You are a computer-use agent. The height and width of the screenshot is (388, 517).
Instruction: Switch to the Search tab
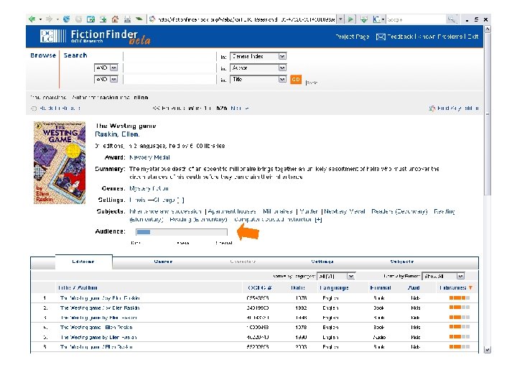tap(75, 55)
